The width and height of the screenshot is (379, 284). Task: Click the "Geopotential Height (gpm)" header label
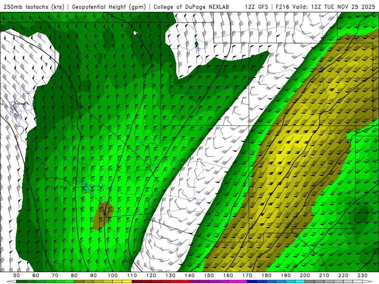pos(109,7)
